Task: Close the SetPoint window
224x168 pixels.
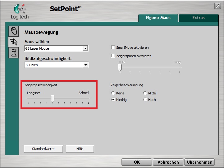Action: 217,6
